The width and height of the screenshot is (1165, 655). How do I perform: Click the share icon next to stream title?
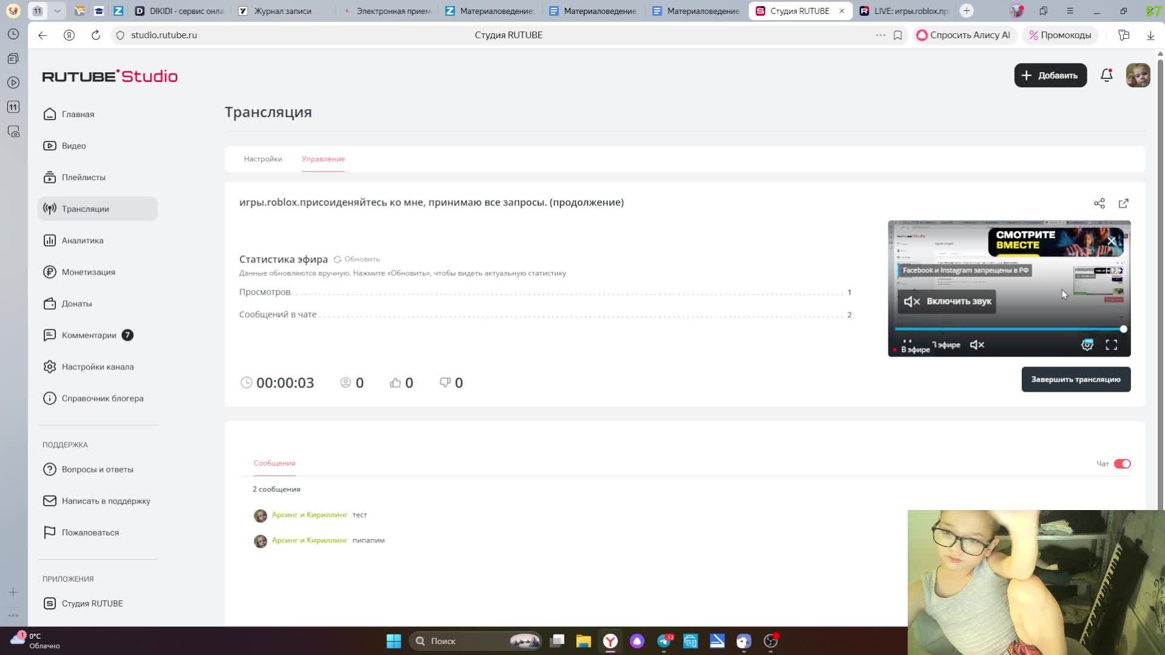tap(1099, 203)
